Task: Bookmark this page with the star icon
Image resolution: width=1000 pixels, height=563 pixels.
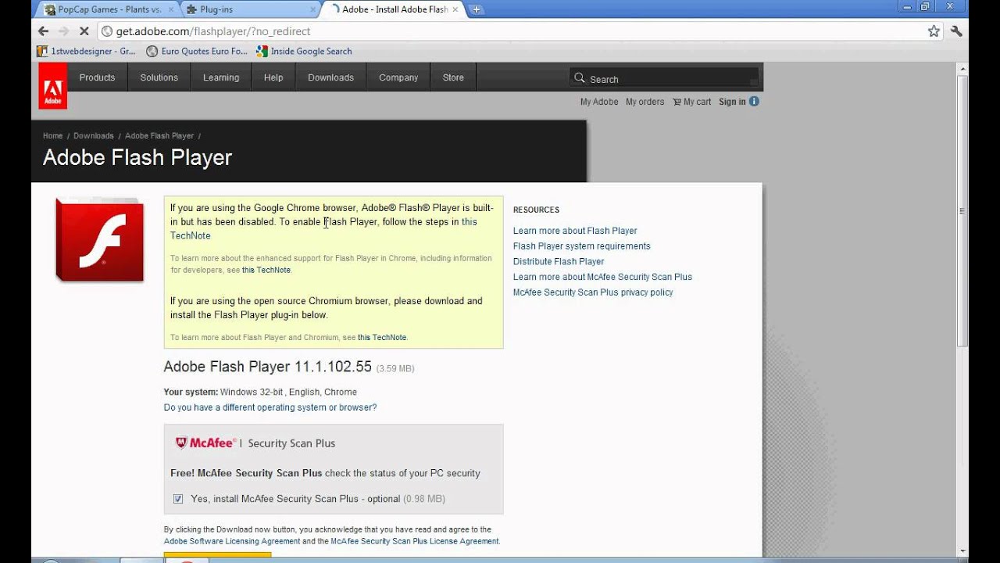Action: (x=934, y=31)
